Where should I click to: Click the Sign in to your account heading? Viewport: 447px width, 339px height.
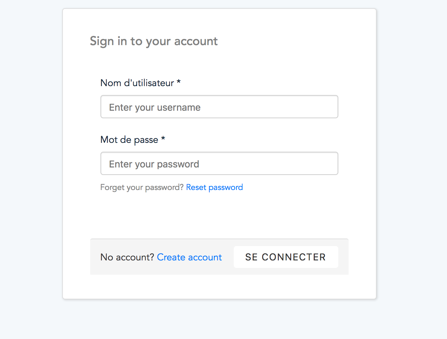tap(153, 41)
